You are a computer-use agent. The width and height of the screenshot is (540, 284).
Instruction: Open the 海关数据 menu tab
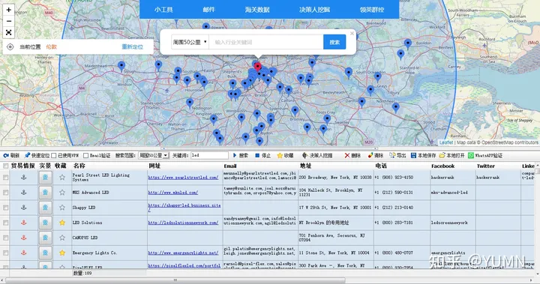[x=257, y=10]
